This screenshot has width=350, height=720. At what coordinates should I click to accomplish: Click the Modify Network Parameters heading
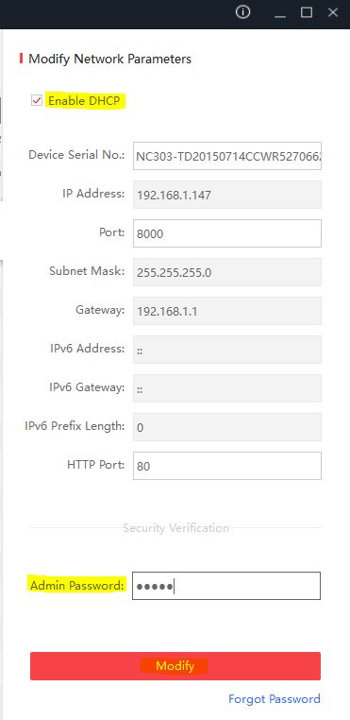pyautogui.click(x=109, y=59)
